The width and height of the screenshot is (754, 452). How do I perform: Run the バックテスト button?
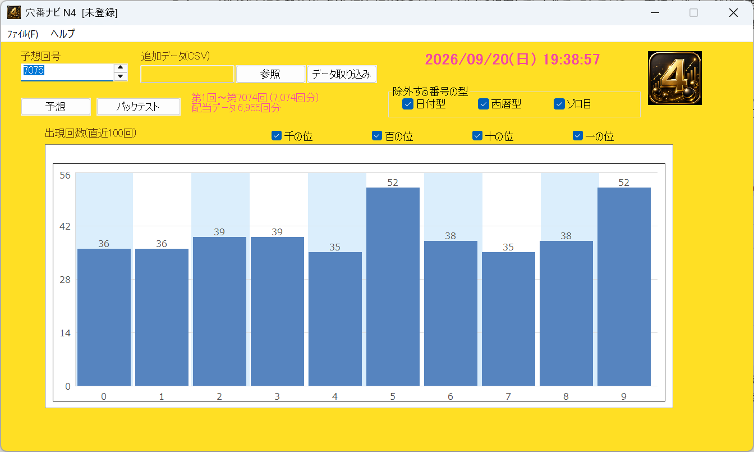(x=139, y=107)
